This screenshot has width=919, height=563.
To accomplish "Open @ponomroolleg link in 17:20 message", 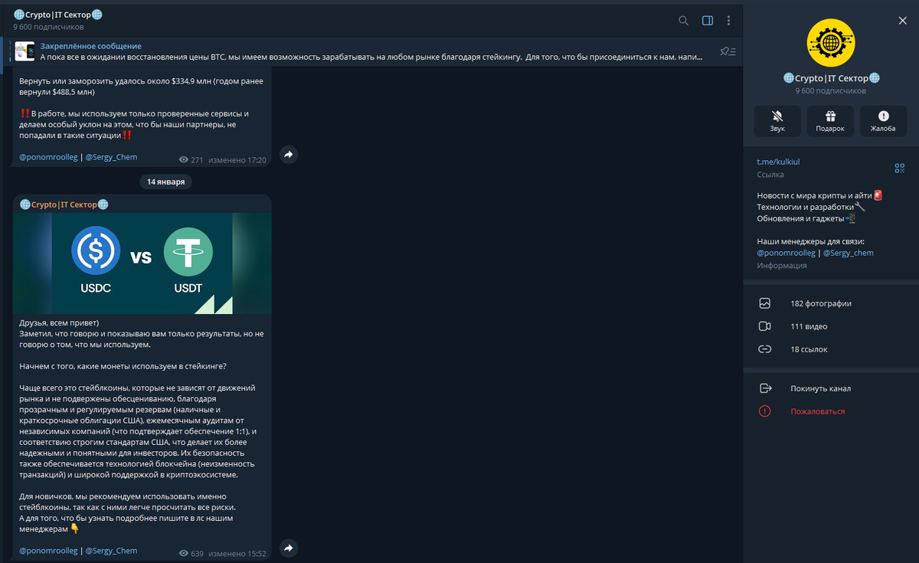I will (x=48, y=157).
